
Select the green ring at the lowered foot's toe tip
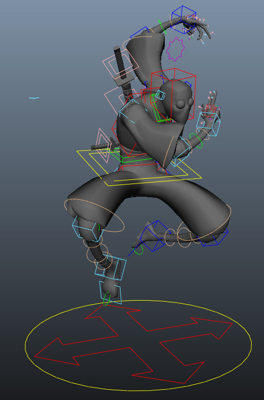tap(107, 299)
